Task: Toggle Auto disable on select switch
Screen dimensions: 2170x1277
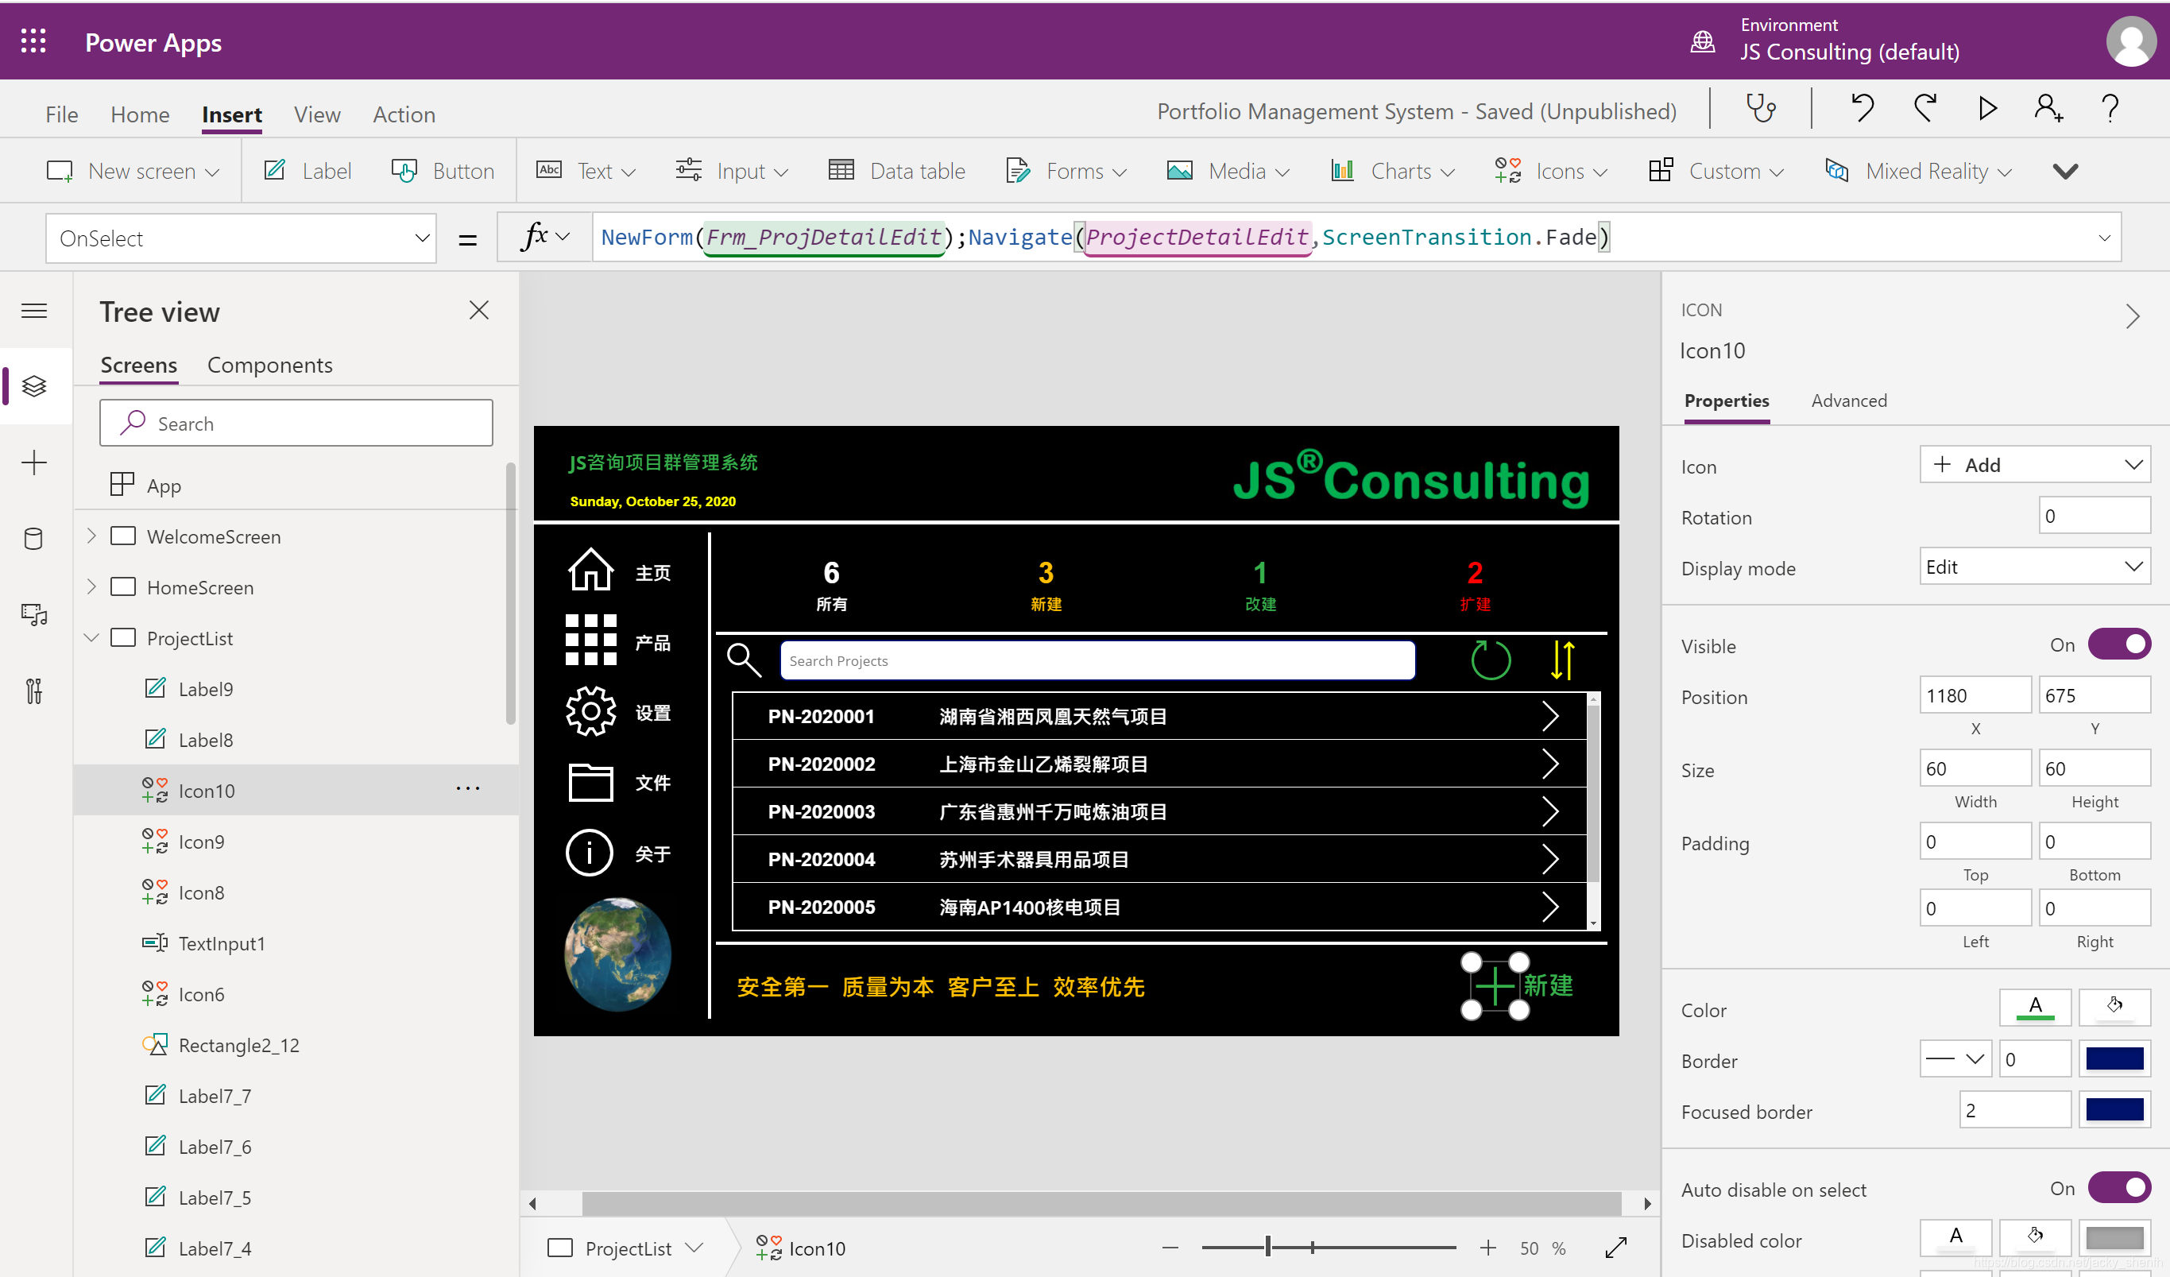Action: click(2118, 1188)
